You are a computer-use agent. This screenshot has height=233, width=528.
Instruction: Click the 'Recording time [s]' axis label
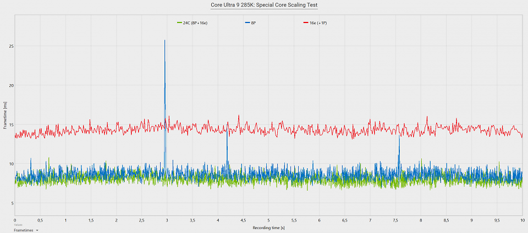(269, 228)
